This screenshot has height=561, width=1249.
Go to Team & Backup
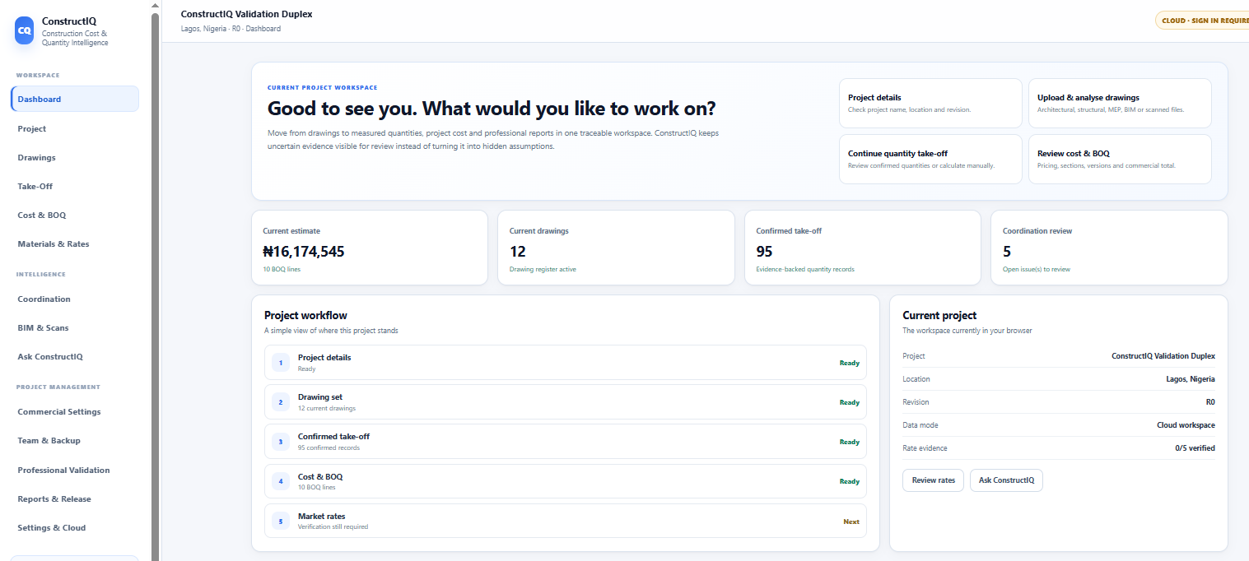(x=75, y=440)
